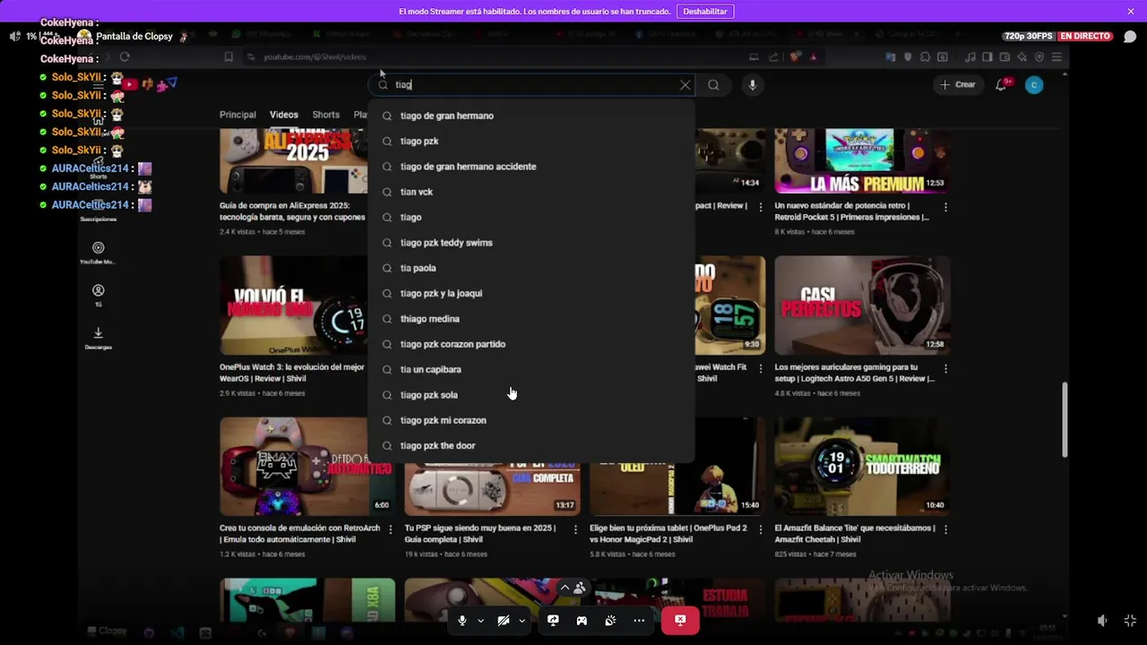Start an activity with the gamepad icon
The image size is (1147, 645).
(582, 620)
